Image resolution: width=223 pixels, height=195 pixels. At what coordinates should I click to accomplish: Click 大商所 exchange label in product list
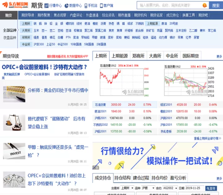click(26, 30)
